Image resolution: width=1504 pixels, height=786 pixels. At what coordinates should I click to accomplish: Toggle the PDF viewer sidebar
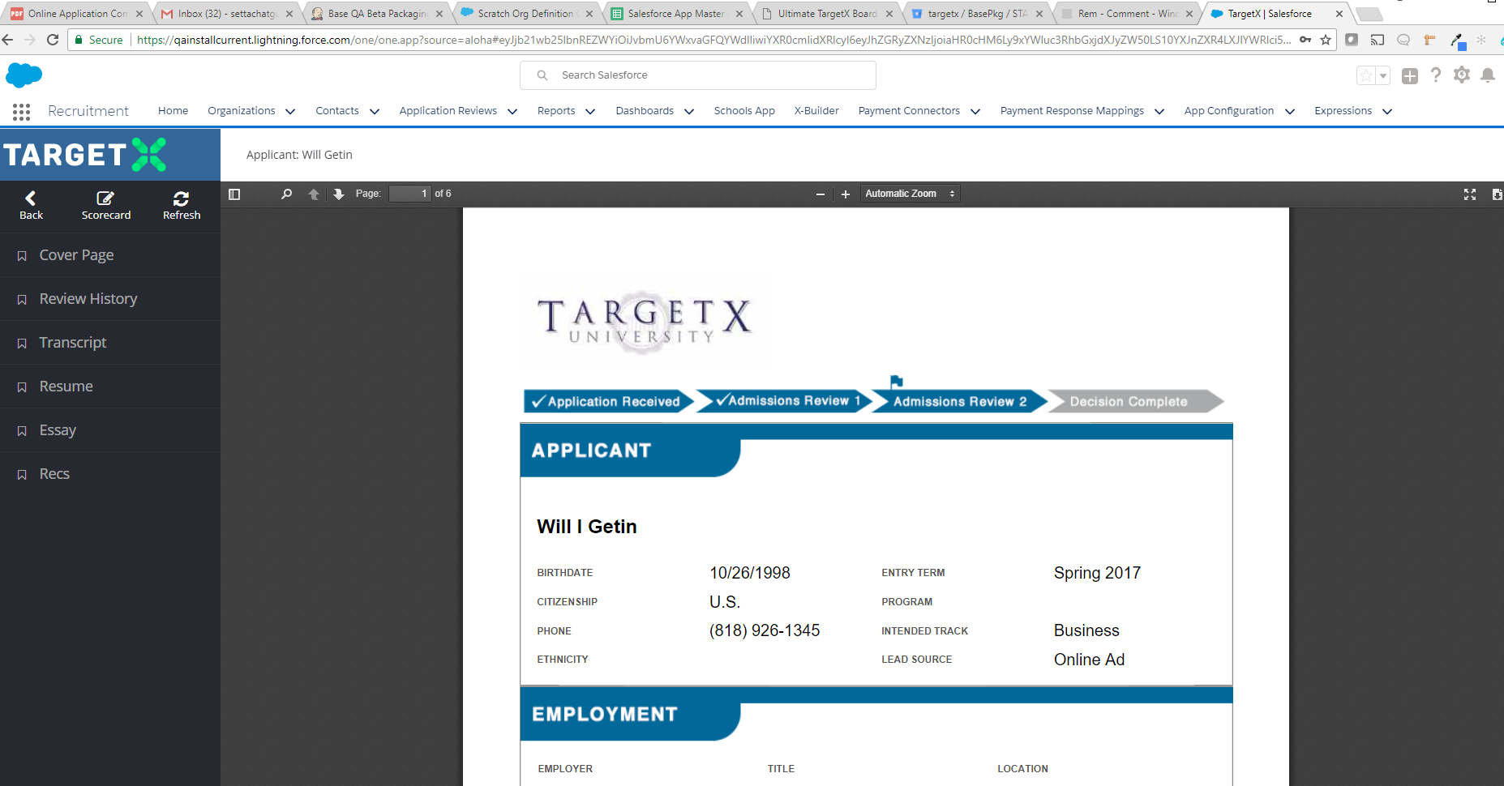234,194
